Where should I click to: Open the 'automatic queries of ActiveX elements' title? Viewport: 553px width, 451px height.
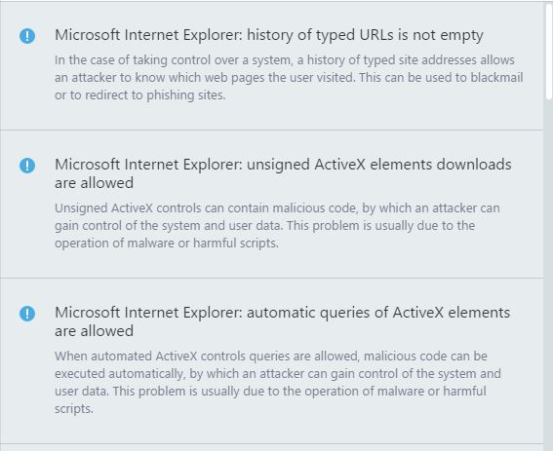(282, 321)
